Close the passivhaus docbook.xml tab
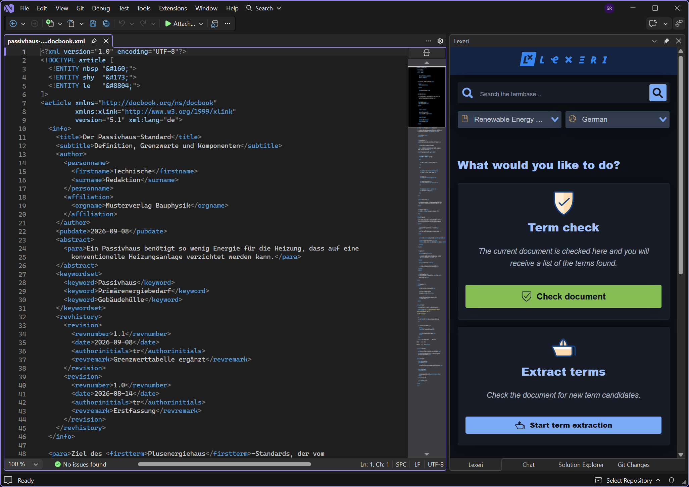This screenshot has height=487, width=689. pos(106,41)
